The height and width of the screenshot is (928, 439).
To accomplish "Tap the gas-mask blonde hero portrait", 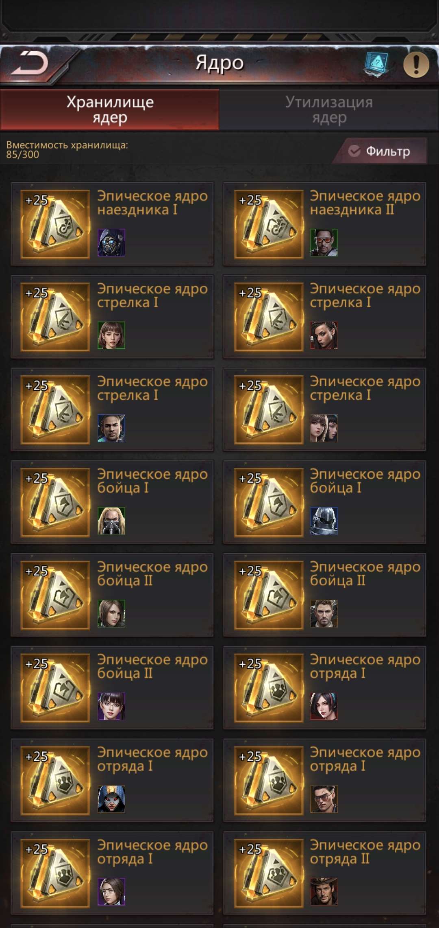I will (111, 521).
